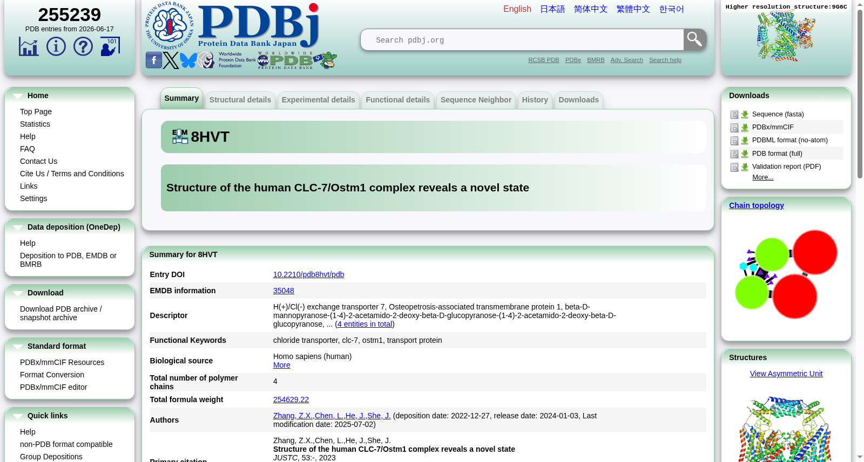Open the X (Twitter) social icon
The height and width of the screenshot is (462, 864).
click(171, 60)
